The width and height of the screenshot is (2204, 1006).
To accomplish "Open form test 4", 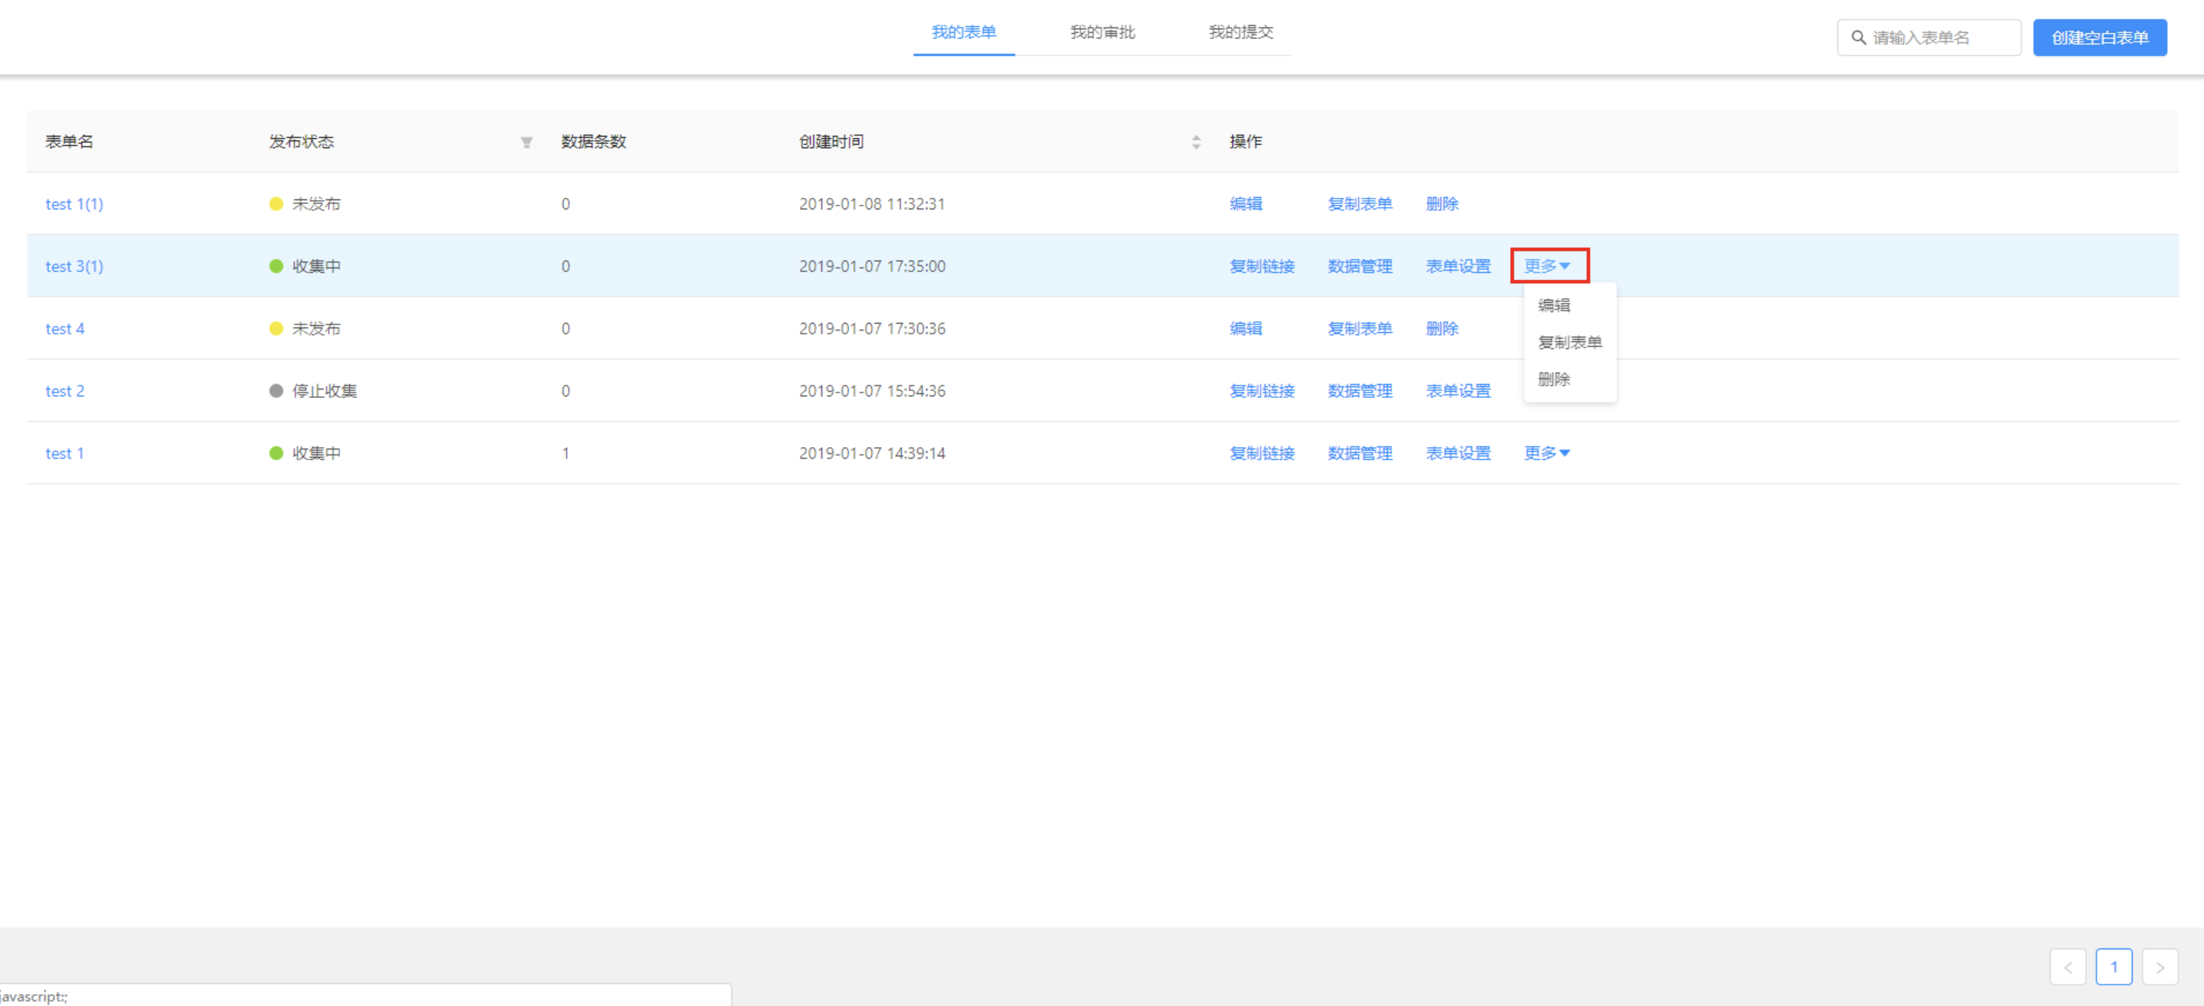I will coord(64,328).
